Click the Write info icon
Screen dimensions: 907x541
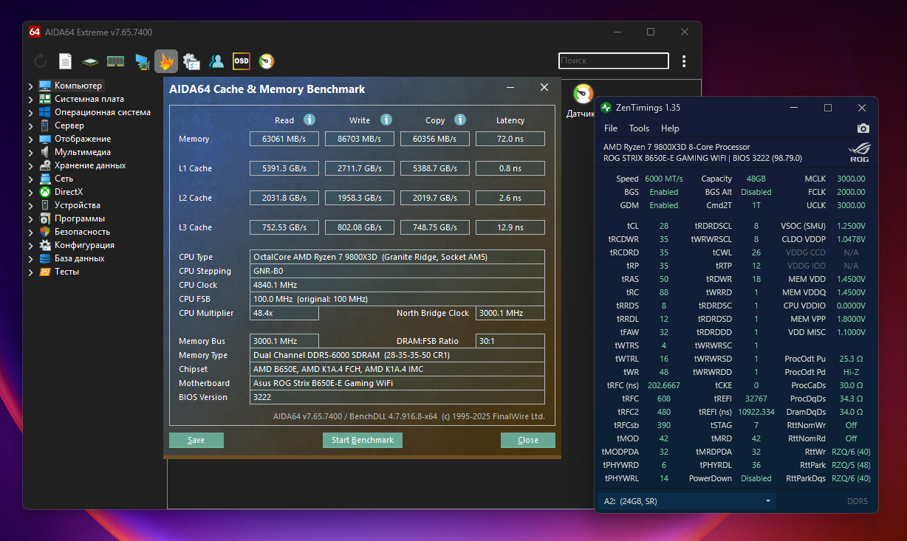[386, 120]
